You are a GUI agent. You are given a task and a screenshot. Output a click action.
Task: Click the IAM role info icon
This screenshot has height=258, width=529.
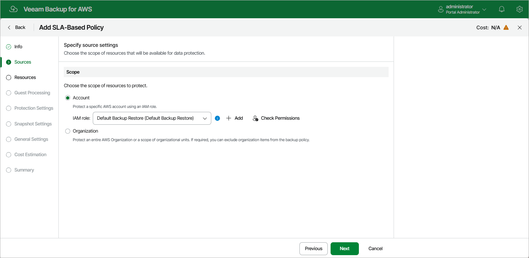pyautogui.click(x=217, y=118)
